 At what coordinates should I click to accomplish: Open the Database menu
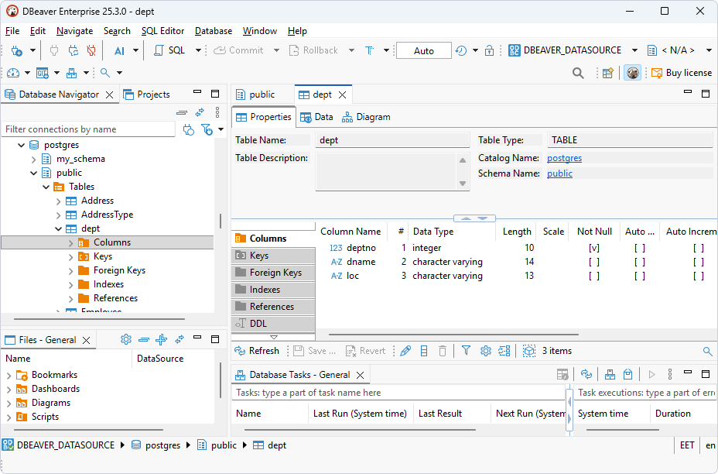[213, 31]
